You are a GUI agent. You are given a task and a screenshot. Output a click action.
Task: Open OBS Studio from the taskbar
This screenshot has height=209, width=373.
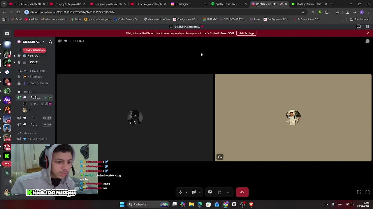pyautogui.click(x=242, y=204)
